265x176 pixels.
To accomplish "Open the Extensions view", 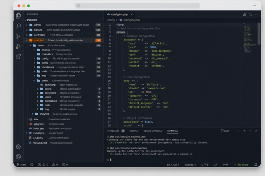I will pyautogui.click(x=18, y=57).
